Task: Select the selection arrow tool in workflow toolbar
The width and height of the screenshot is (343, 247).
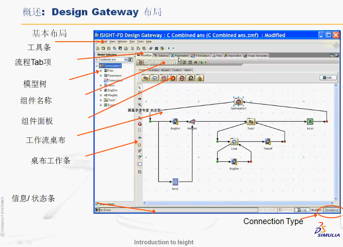Action: (139, 87)
